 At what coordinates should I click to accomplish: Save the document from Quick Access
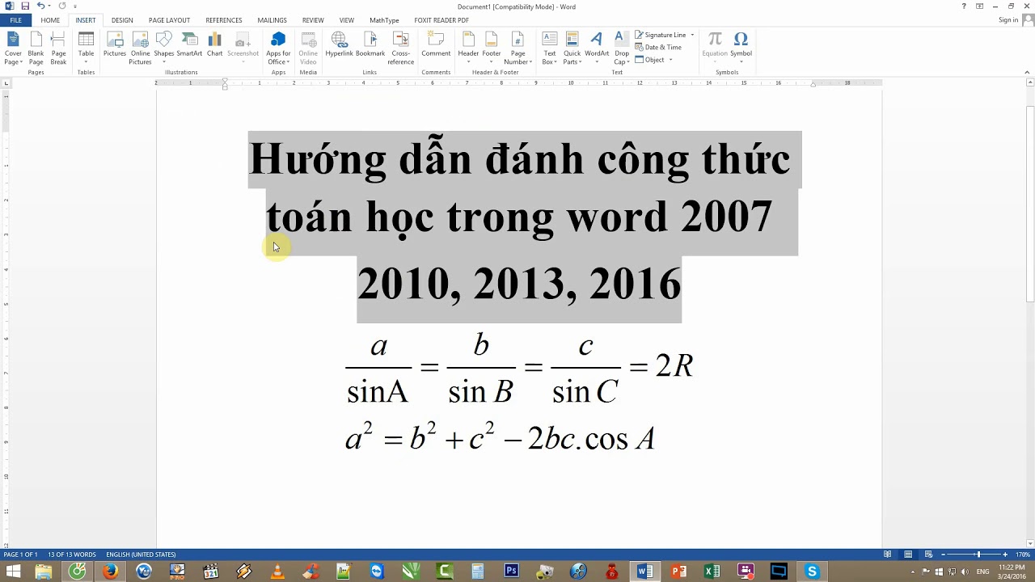[25, 6]
